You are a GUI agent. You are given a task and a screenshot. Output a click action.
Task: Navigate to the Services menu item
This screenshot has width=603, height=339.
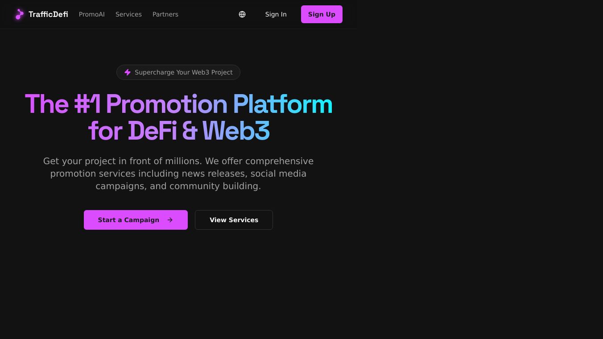coord(128,14)
